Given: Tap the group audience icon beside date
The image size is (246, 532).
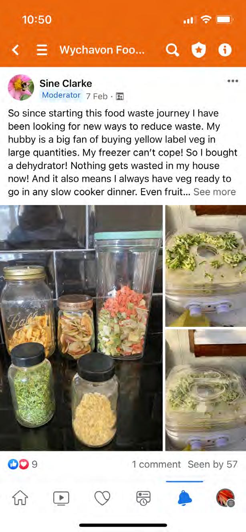Looking at the screenshot, I should click(119, 97).
